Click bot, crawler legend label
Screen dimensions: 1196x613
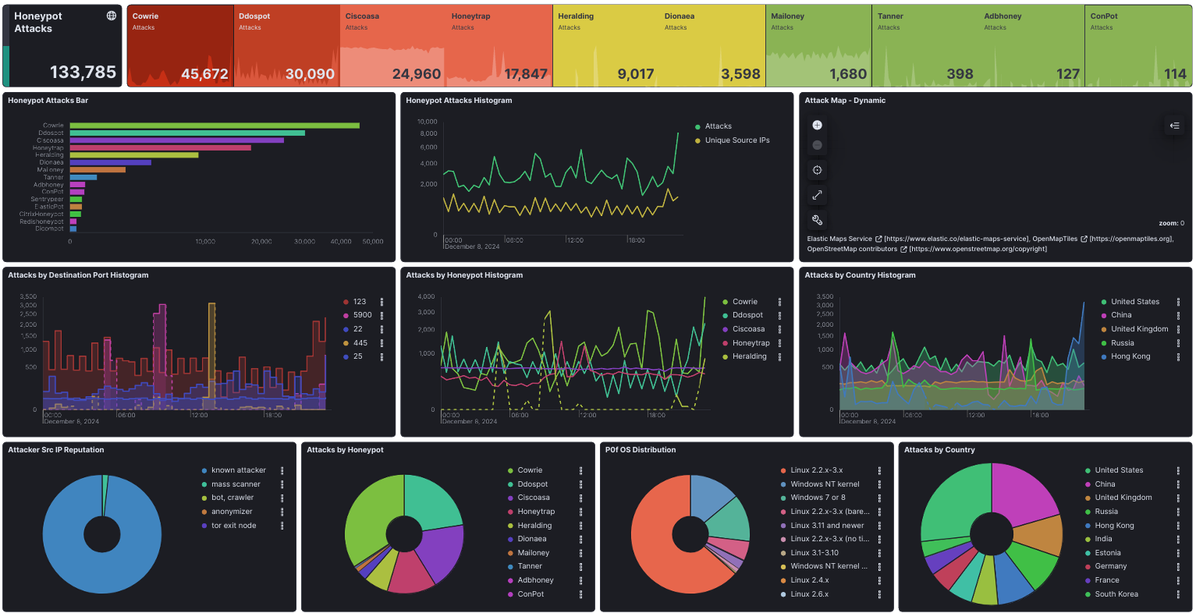tap(232, 498)
